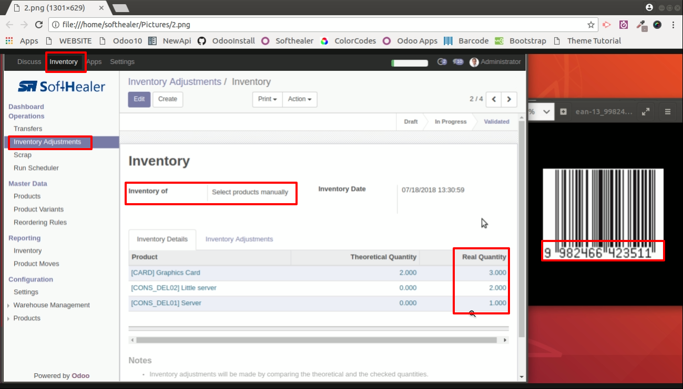Bookmark this page using the star icon
The height and width of the screenshot is (389, 683).
coord(591,25)
